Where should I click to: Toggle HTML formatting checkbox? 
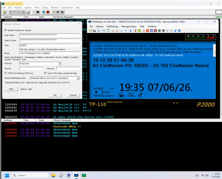click(6, 73)
